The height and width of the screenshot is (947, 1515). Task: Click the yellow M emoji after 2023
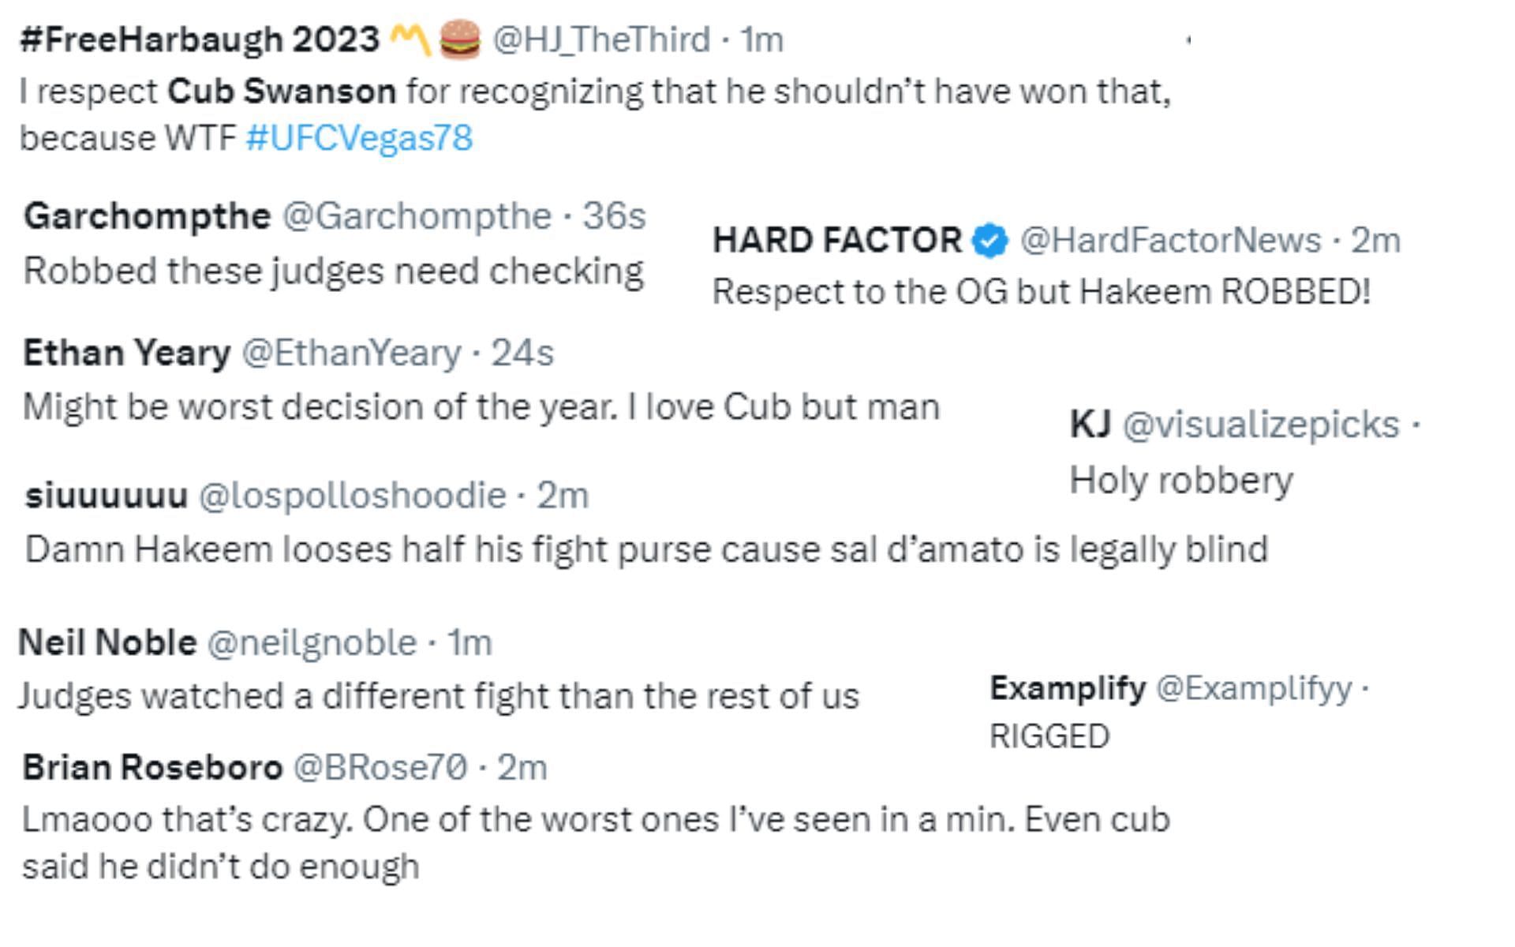[x=410, y=39]
